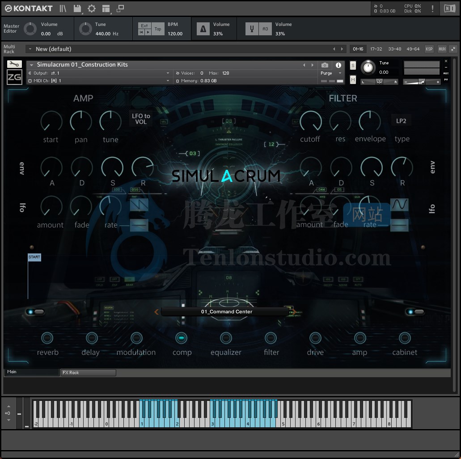461x459 pixels.
Task: Click the Ext sync button
Action: [144, 25]
